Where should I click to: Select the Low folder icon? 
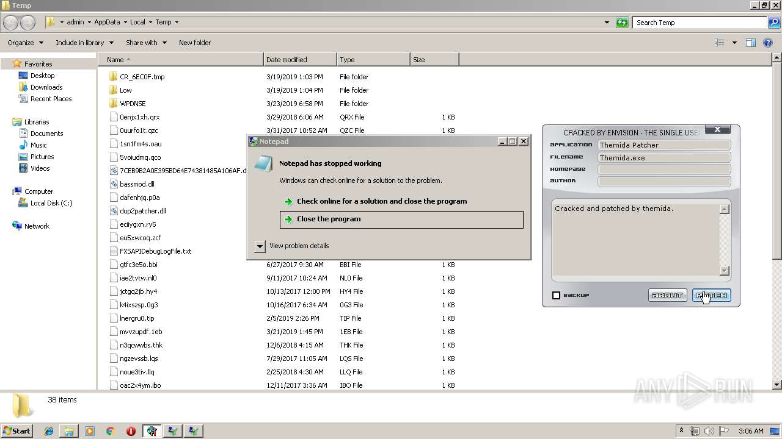pyautogui.click(x=113, y=90)
